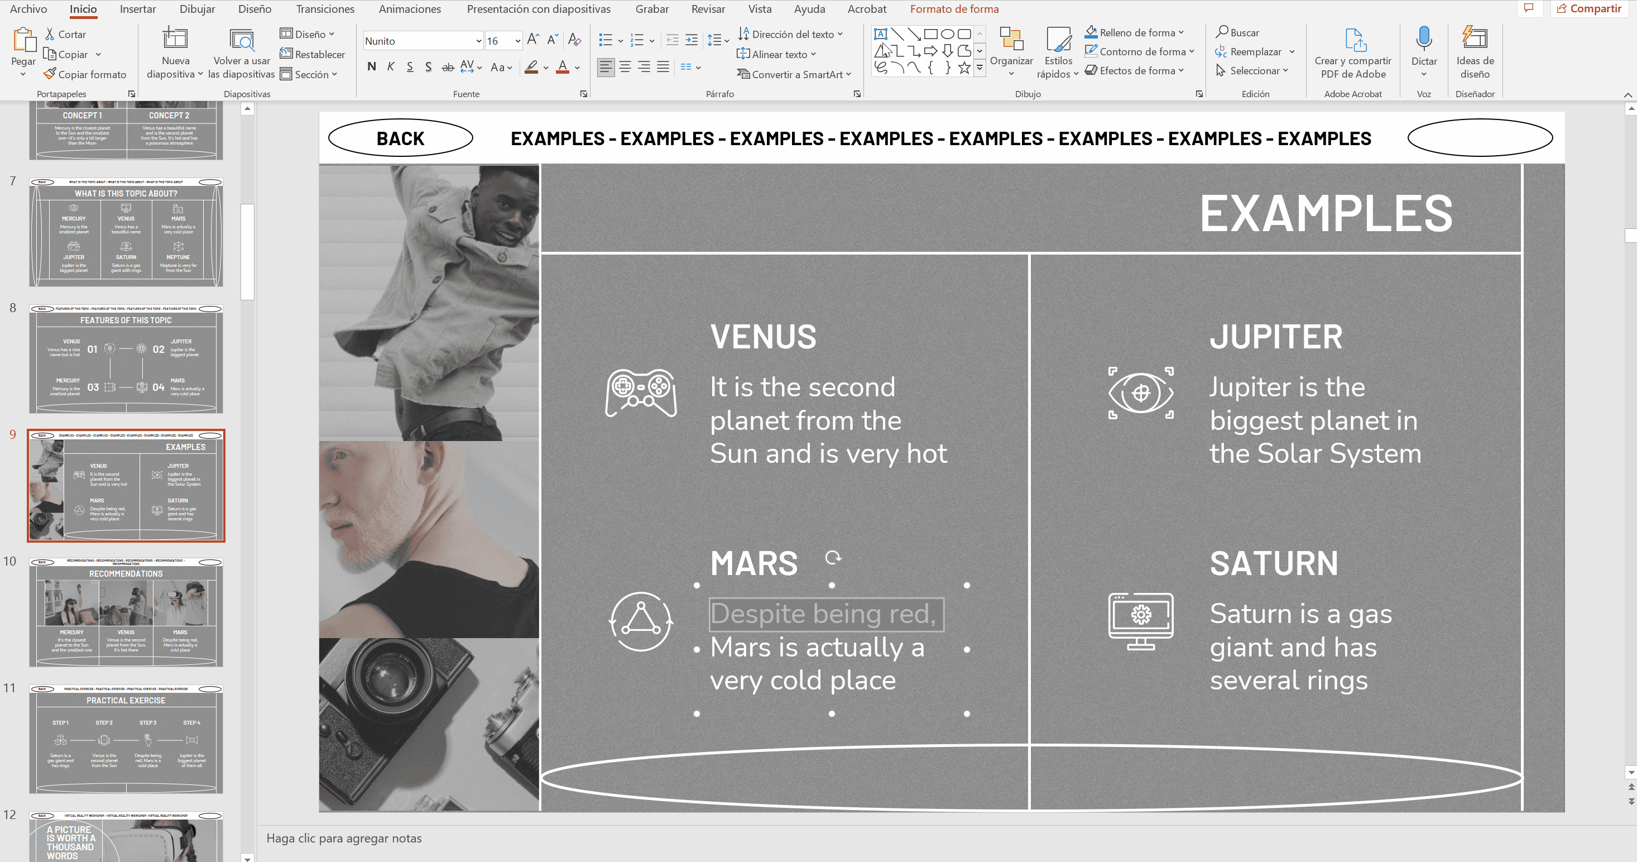This screenshot has width=1637, height=862.
Task: Open the Archivo menu
Action: pos(28,9)
